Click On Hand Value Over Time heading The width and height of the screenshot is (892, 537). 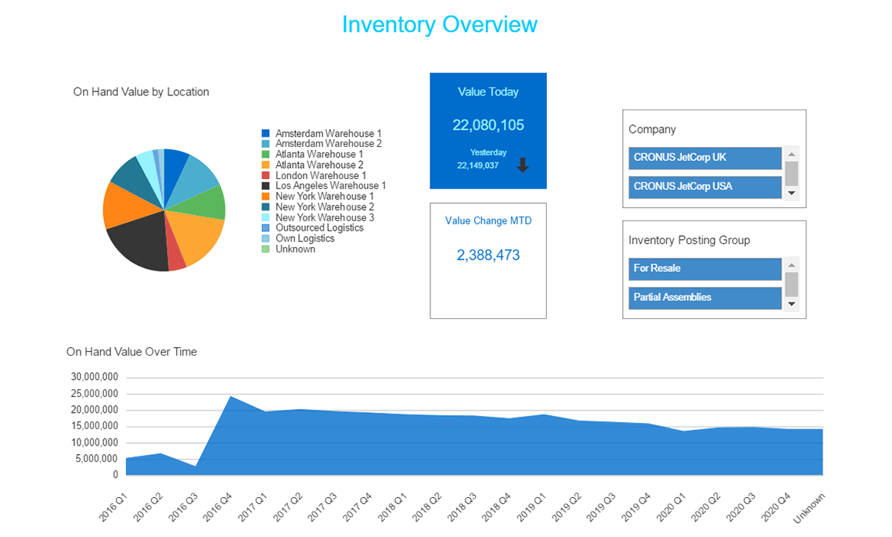pyautogui.click(x=131, y=352)
